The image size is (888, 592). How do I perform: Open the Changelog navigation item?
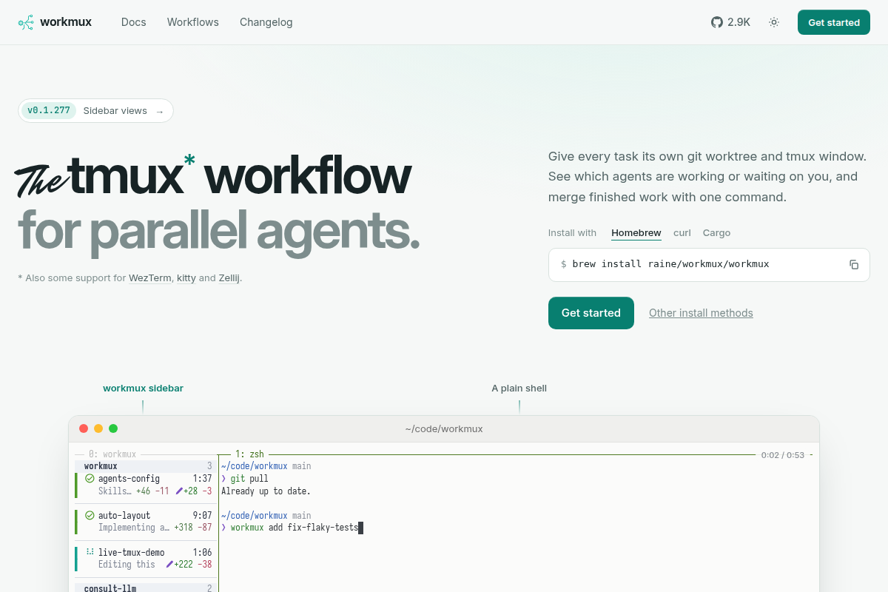[x=266, y=22]
